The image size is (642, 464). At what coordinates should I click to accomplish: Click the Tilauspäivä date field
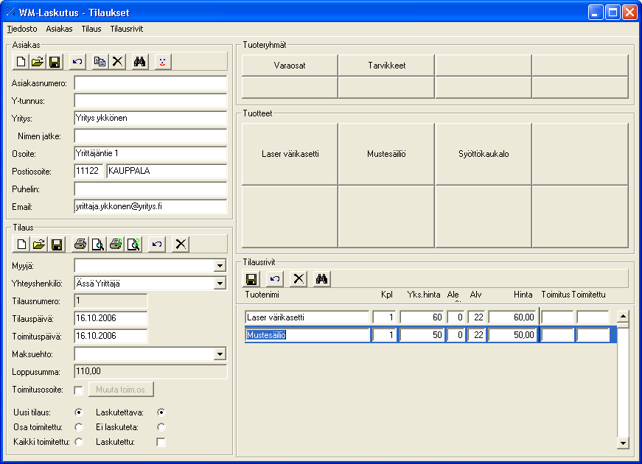click(x=111, y=319)
